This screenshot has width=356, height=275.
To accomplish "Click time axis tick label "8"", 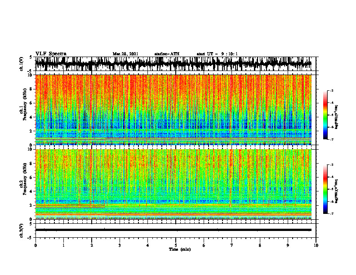I will 260,245.
